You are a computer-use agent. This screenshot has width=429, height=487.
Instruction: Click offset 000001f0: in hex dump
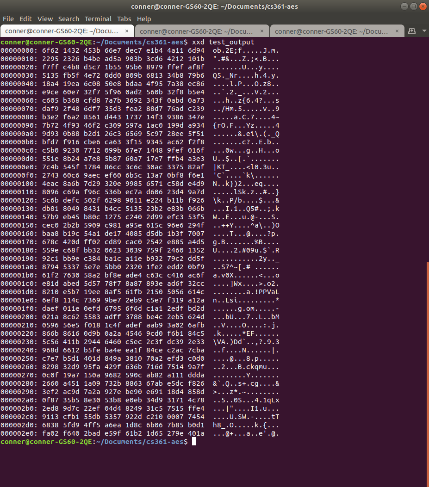coord(19,309)
